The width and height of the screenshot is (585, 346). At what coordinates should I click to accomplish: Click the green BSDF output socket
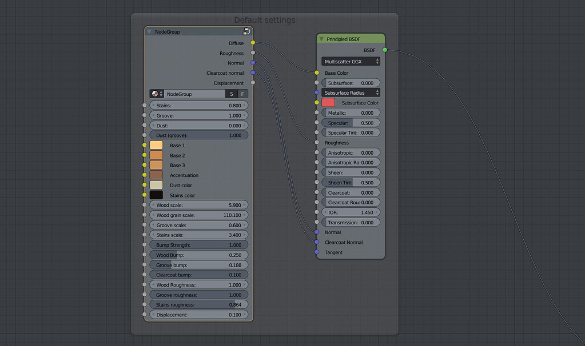[385, 50]
